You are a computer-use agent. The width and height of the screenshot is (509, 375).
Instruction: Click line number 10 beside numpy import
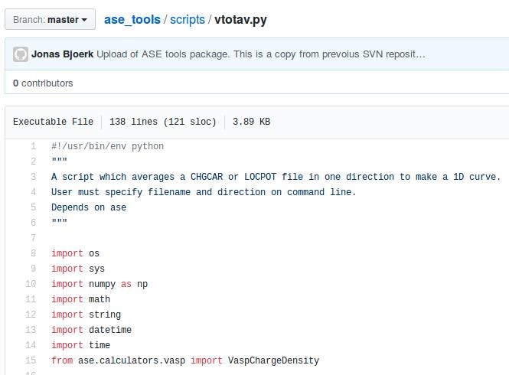point(31,284)
